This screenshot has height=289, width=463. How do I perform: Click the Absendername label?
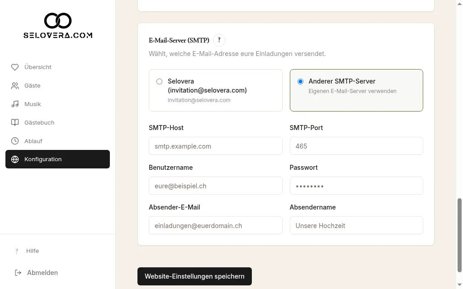313,207
